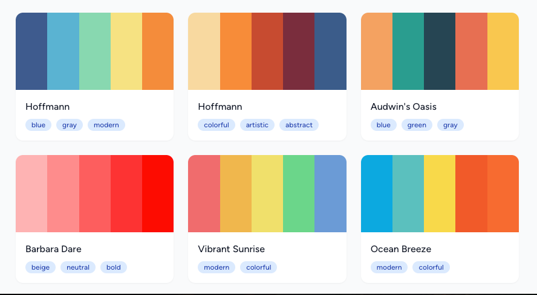This screenshot has height=295, width=537.
Task: Click 'gray' tag on Audwin's Oasis card
Action: pyautogui.click(x=451, y=125)
